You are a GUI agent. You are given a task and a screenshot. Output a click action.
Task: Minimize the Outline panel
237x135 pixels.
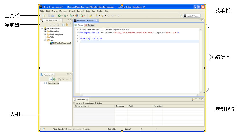pos(67,74)
